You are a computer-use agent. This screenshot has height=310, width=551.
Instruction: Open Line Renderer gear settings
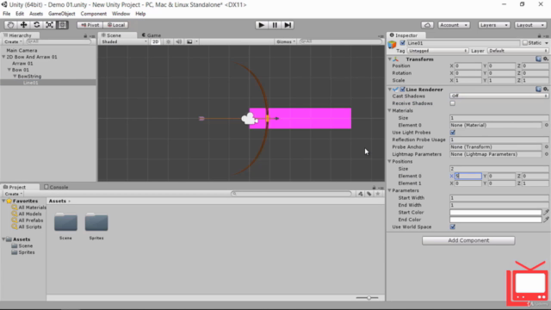click(545, 90)
